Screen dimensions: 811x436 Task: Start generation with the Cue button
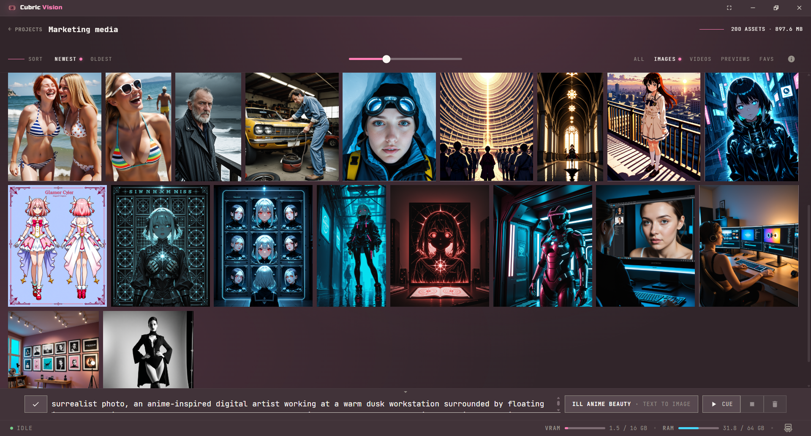[x=722, y=404]
